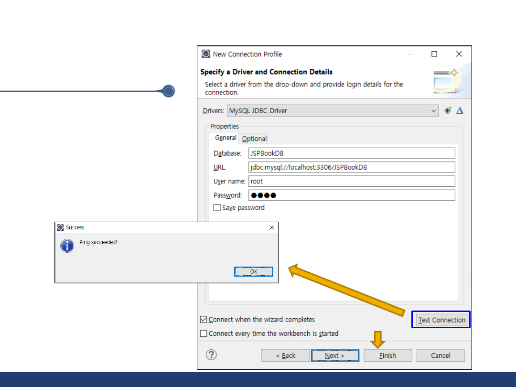Click the info icon in Success dialog
516x387 pixels.
click(67, 246)
